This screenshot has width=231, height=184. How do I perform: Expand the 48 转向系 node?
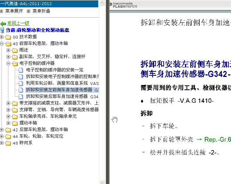pos(1,143)
